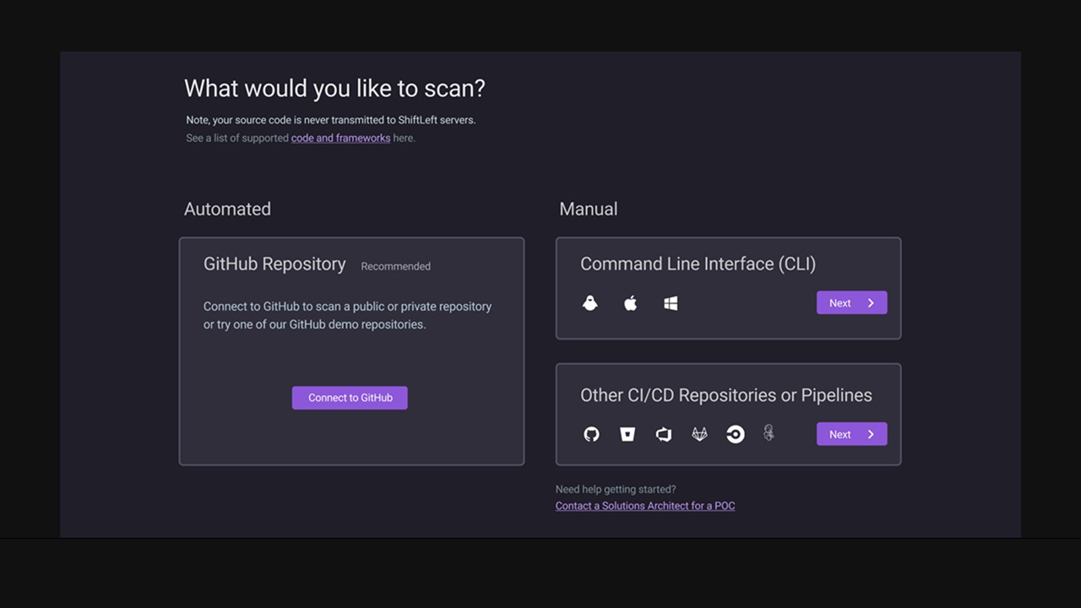The image size is (1081, 608).
Task: Click the Windows logo icon
Action: (x=671, y=303)
